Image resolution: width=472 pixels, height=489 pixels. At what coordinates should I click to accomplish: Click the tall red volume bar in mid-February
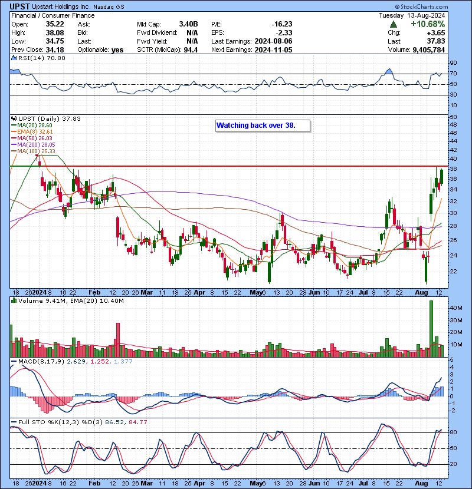click(x=118, y=340)
